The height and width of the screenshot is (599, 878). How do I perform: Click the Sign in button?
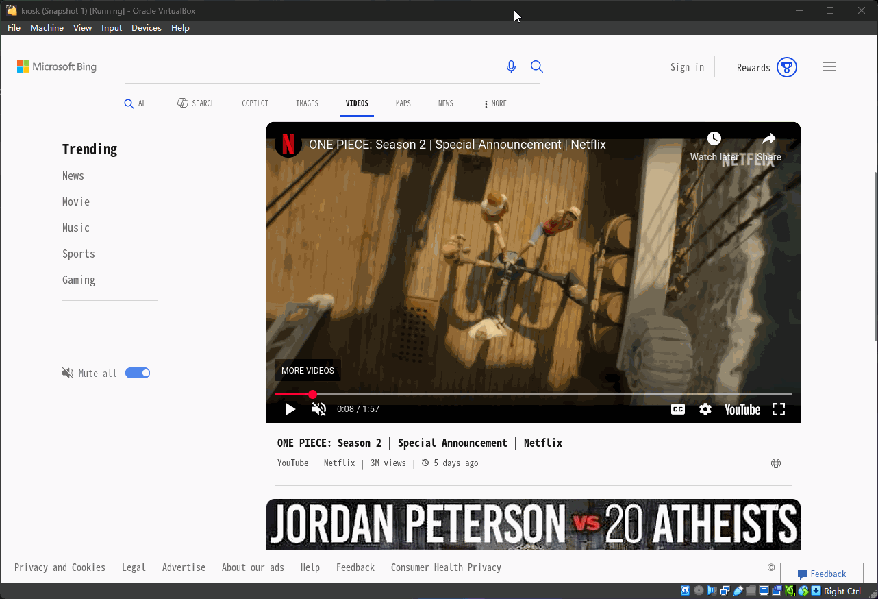click(687, 66)
